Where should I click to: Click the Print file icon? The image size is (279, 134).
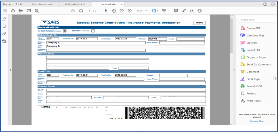tap(20, 11)
